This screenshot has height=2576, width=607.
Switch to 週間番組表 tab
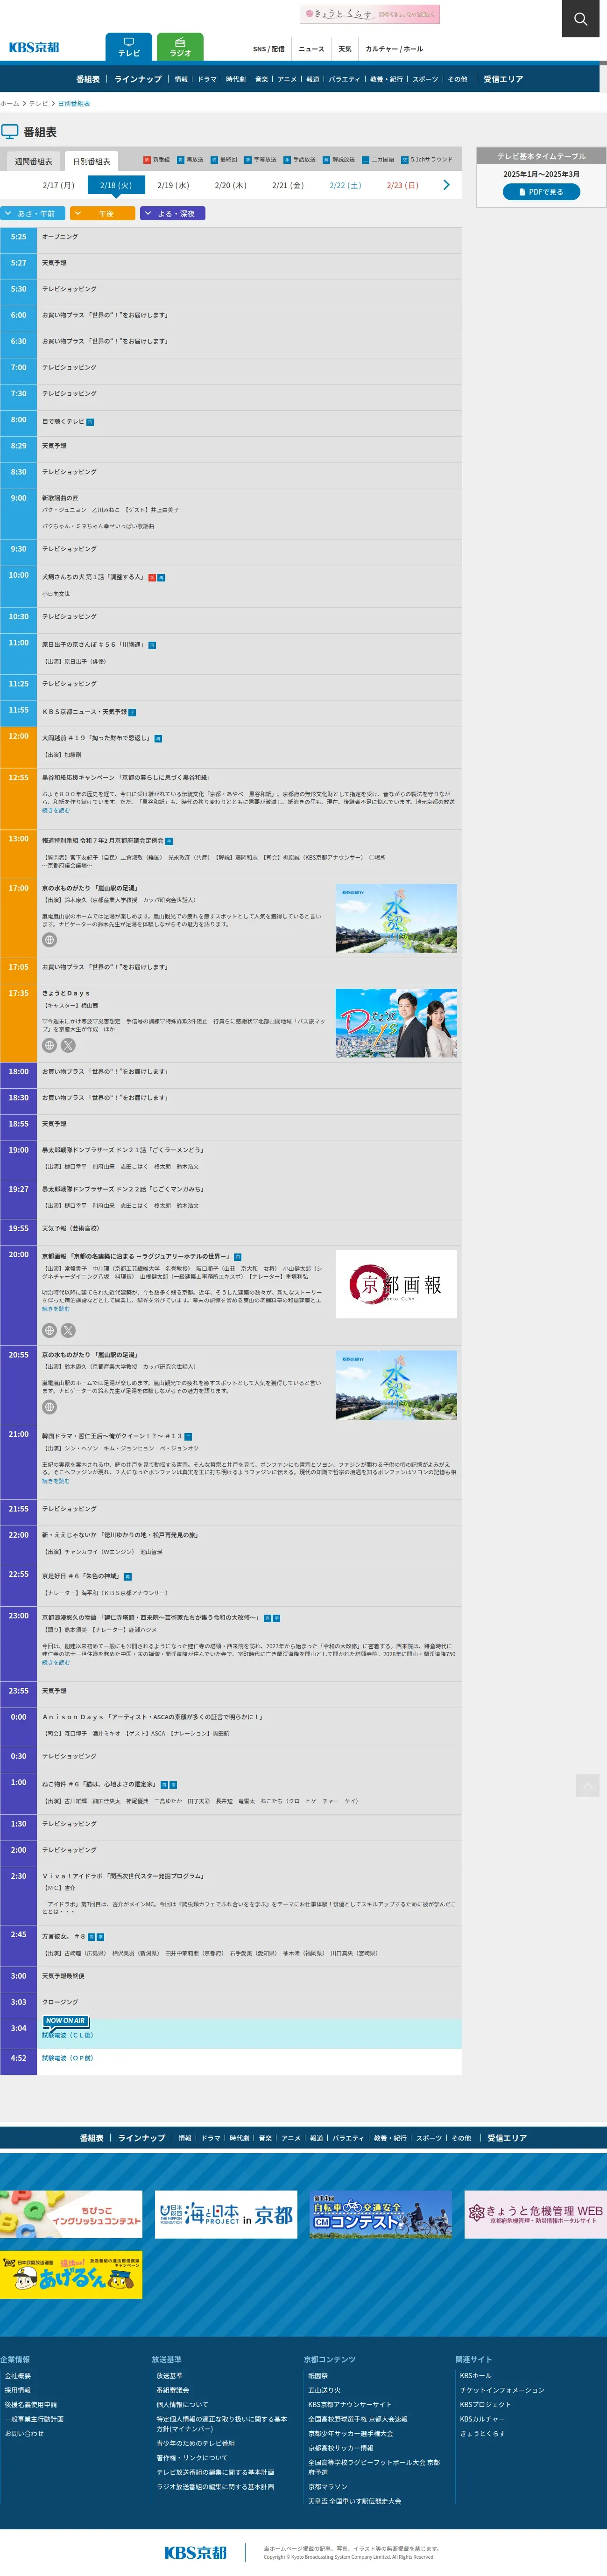click(33, 161)
